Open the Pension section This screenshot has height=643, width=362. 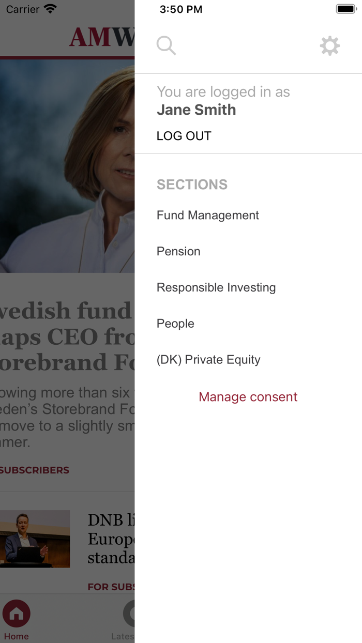tap(178, 251)
